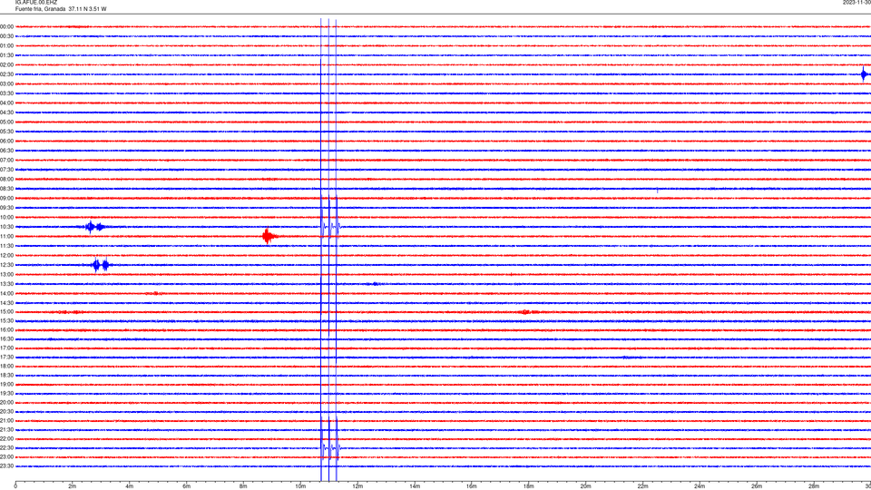The height and width of the screenshot is (490, 871).
Task: Click the 18:00 time label
Action: tap(6, 366)
